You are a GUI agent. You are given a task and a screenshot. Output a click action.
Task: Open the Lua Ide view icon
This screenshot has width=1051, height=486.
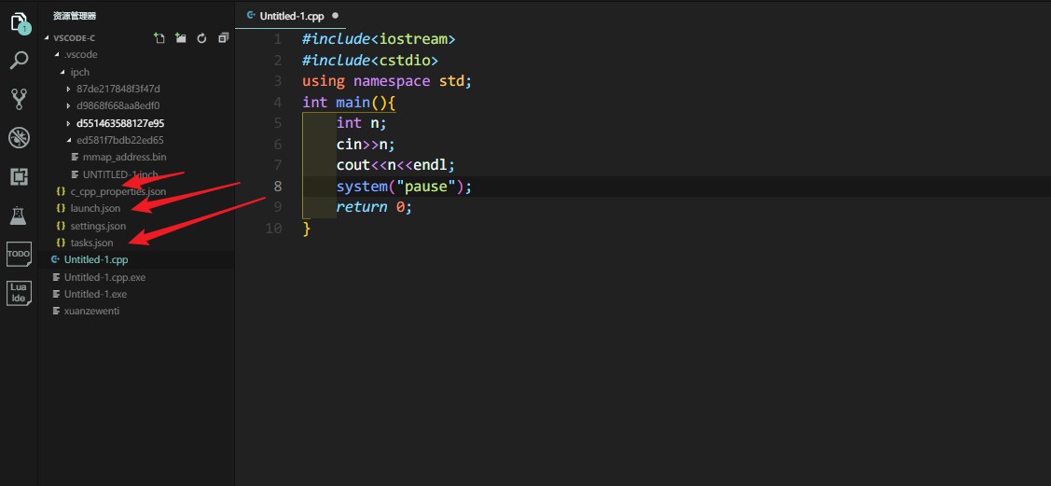point(20,294)
